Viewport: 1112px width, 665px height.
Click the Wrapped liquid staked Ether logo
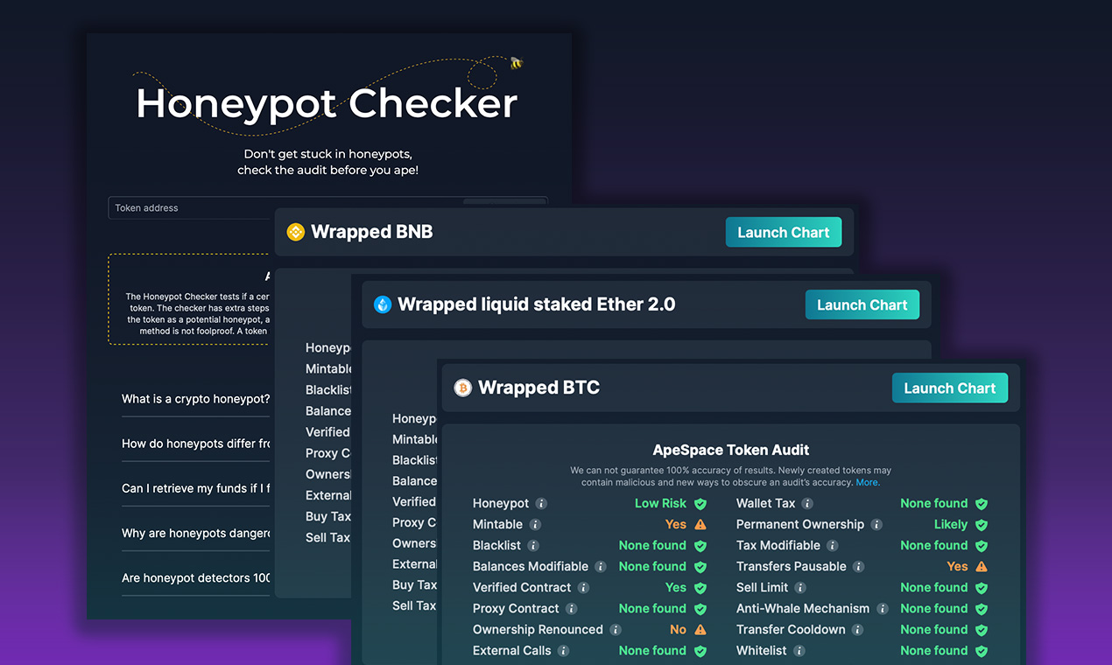(x=383, y=304)
